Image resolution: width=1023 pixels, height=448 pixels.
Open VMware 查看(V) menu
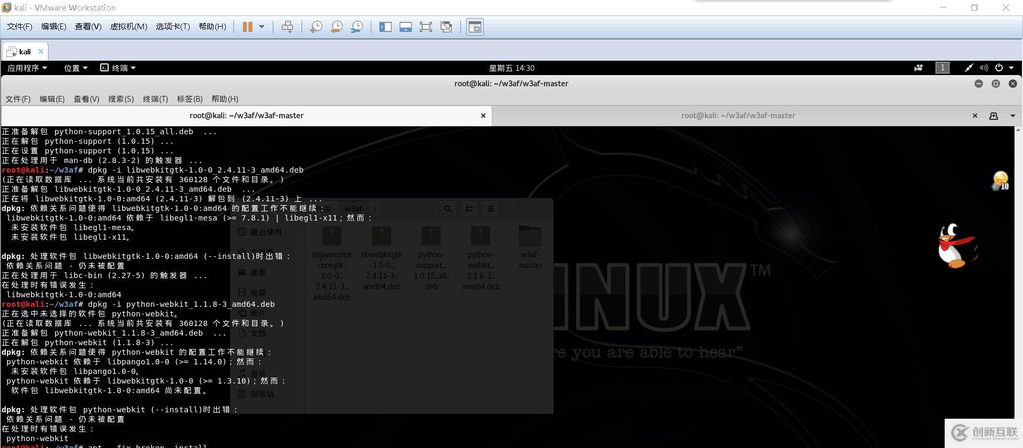[88, 27]
